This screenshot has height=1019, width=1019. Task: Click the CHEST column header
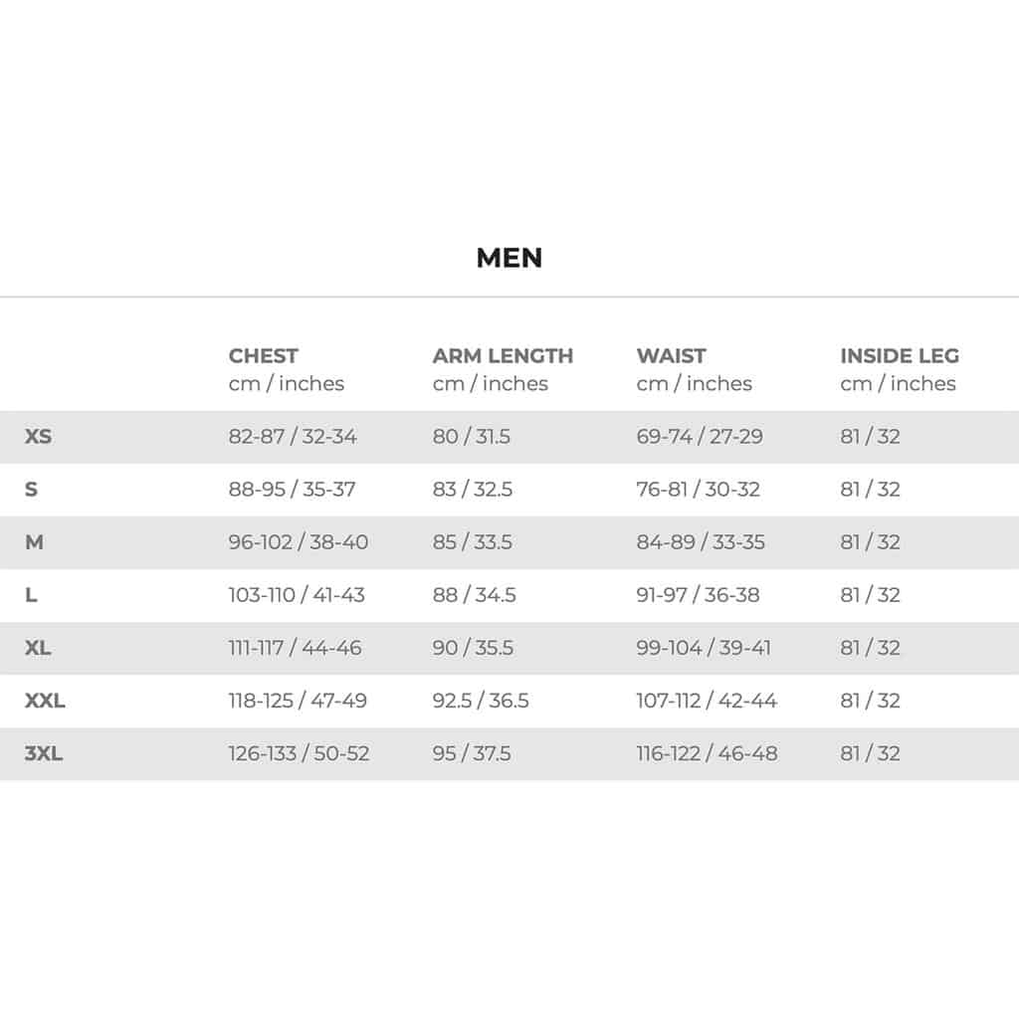[x=264, y=355]
